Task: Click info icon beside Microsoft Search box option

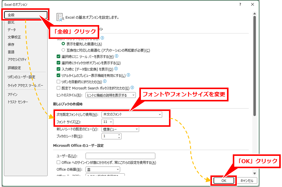Action: tap(132, 88)
